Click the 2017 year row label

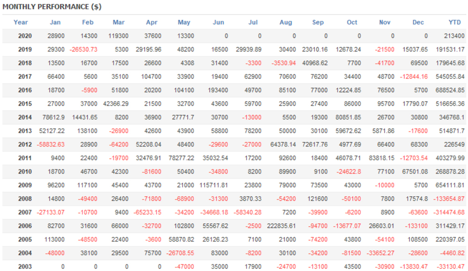[25, 76]
